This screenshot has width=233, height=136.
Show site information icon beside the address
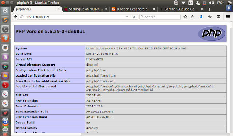(22, 17)
